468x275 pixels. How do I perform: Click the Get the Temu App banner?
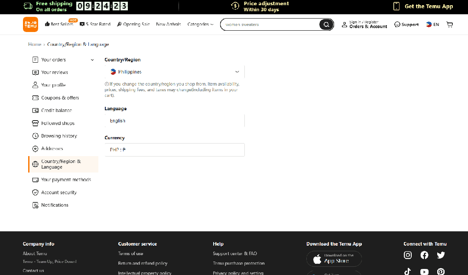(423, 6)
